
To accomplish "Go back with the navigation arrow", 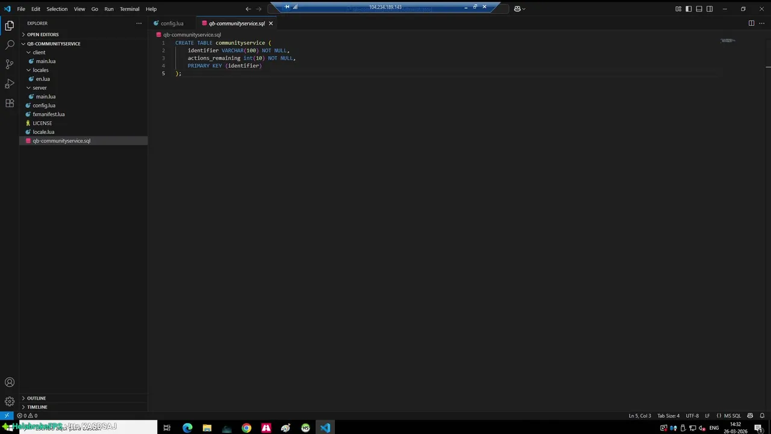I will coord(248,9).
